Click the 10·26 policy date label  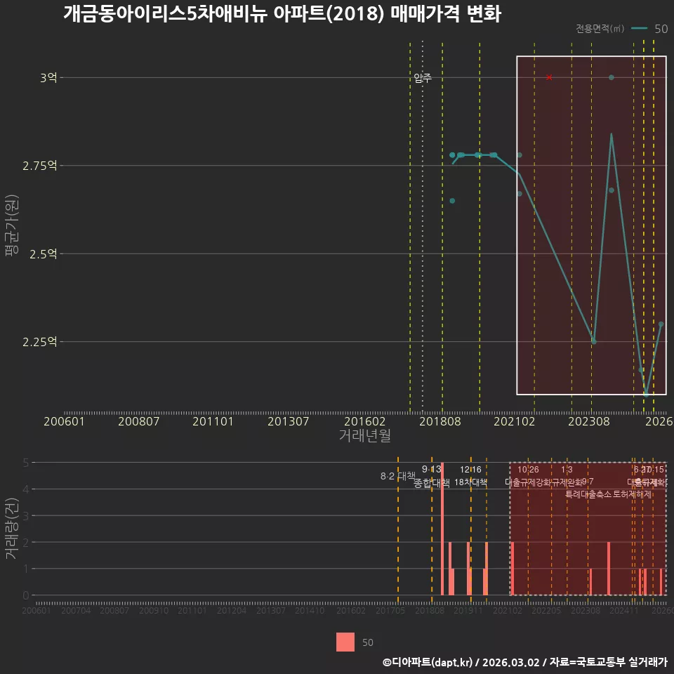(x=528, y=469)
